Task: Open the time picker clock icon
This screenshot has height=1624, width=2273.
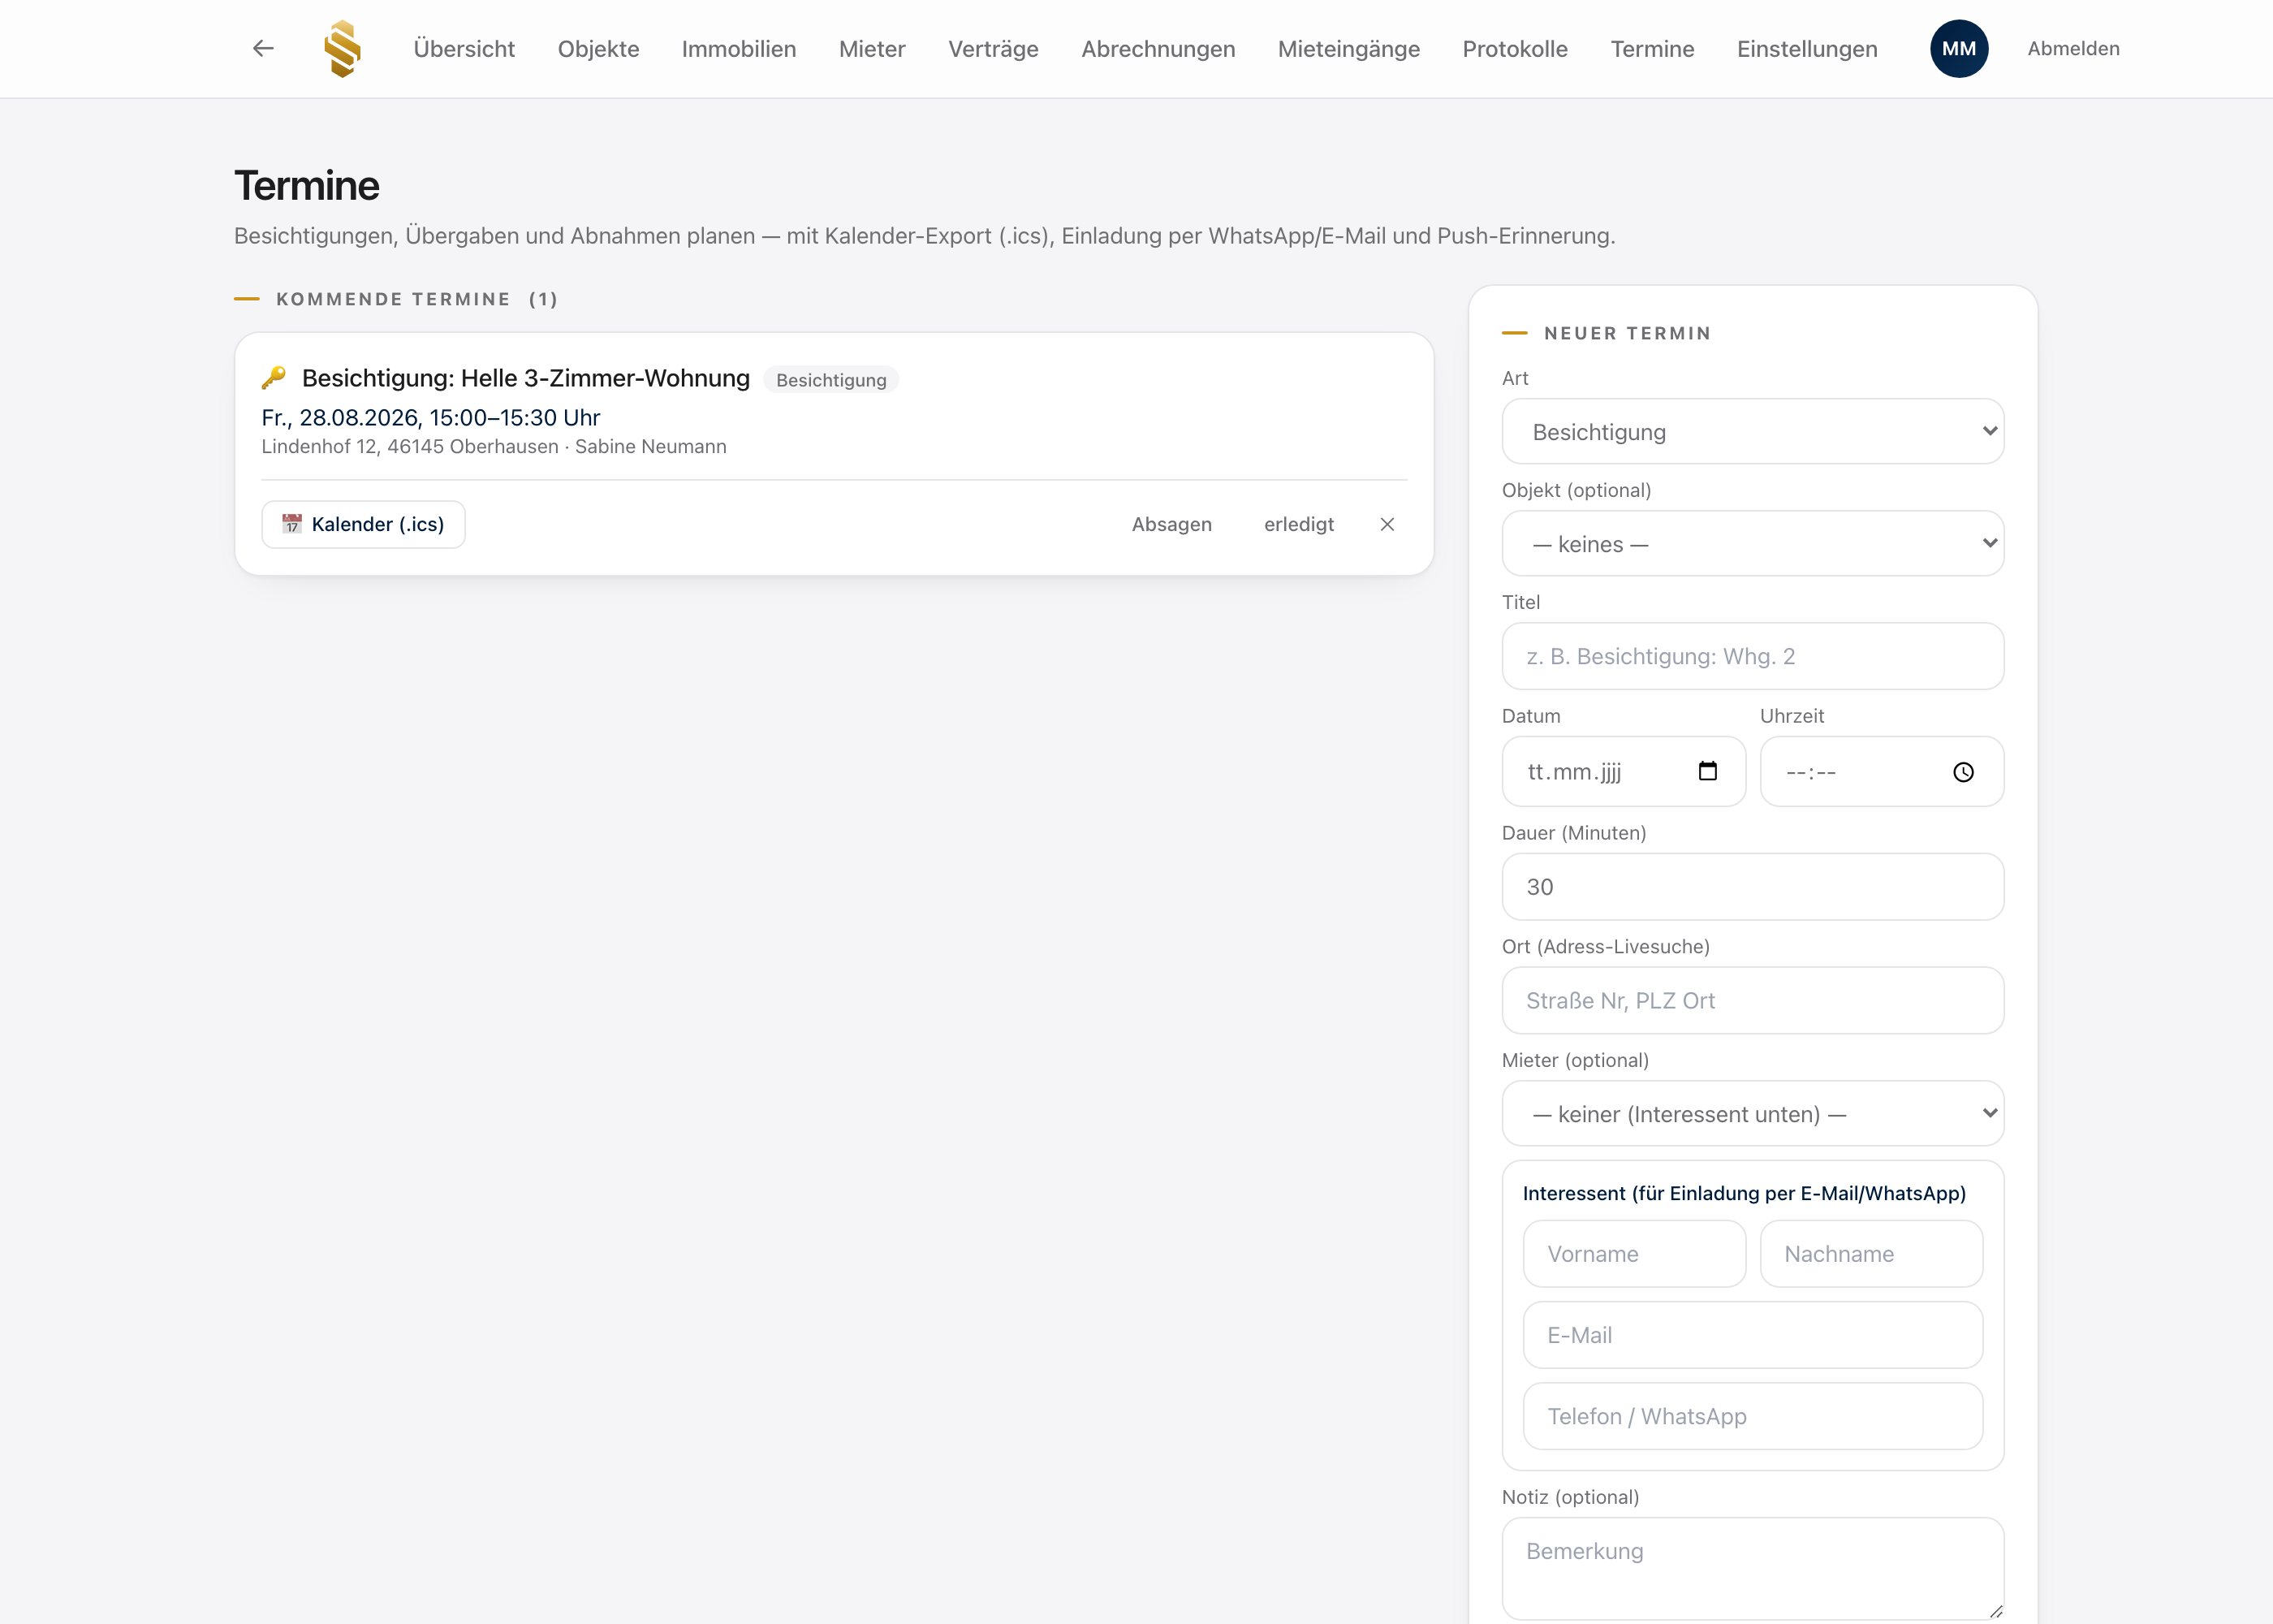Action: [x=1963, y=772]
